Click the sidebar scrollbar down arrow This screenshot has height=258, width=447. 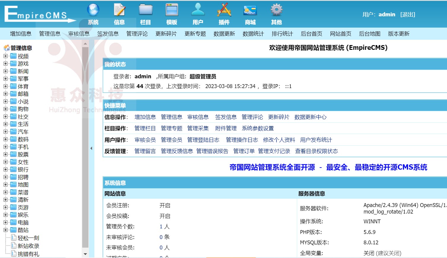coord(85,254)
